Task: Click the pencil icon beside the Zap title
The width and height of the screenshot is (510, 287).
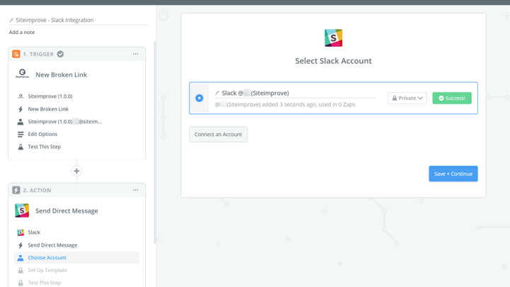Action: [x=11, y=21]
